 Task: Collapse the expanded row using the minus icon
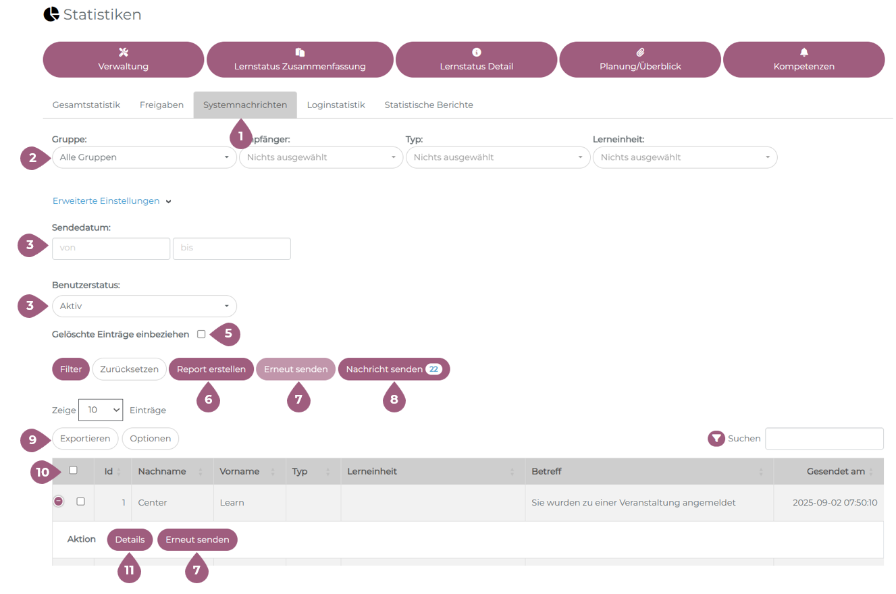click(59, 502)
